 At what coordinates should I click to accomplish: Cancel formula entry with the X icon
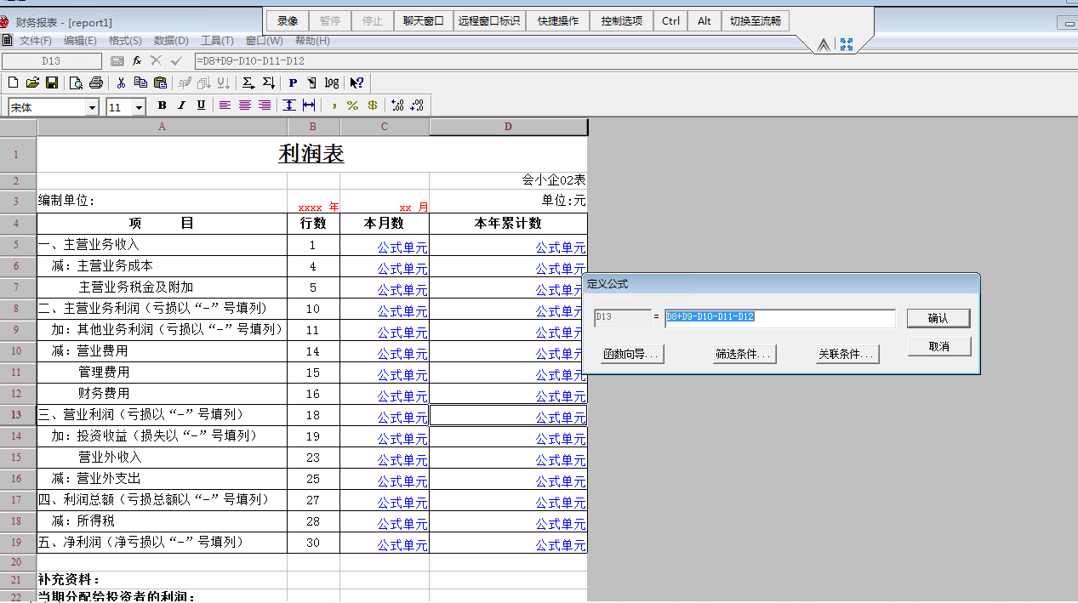pos(156,60)
